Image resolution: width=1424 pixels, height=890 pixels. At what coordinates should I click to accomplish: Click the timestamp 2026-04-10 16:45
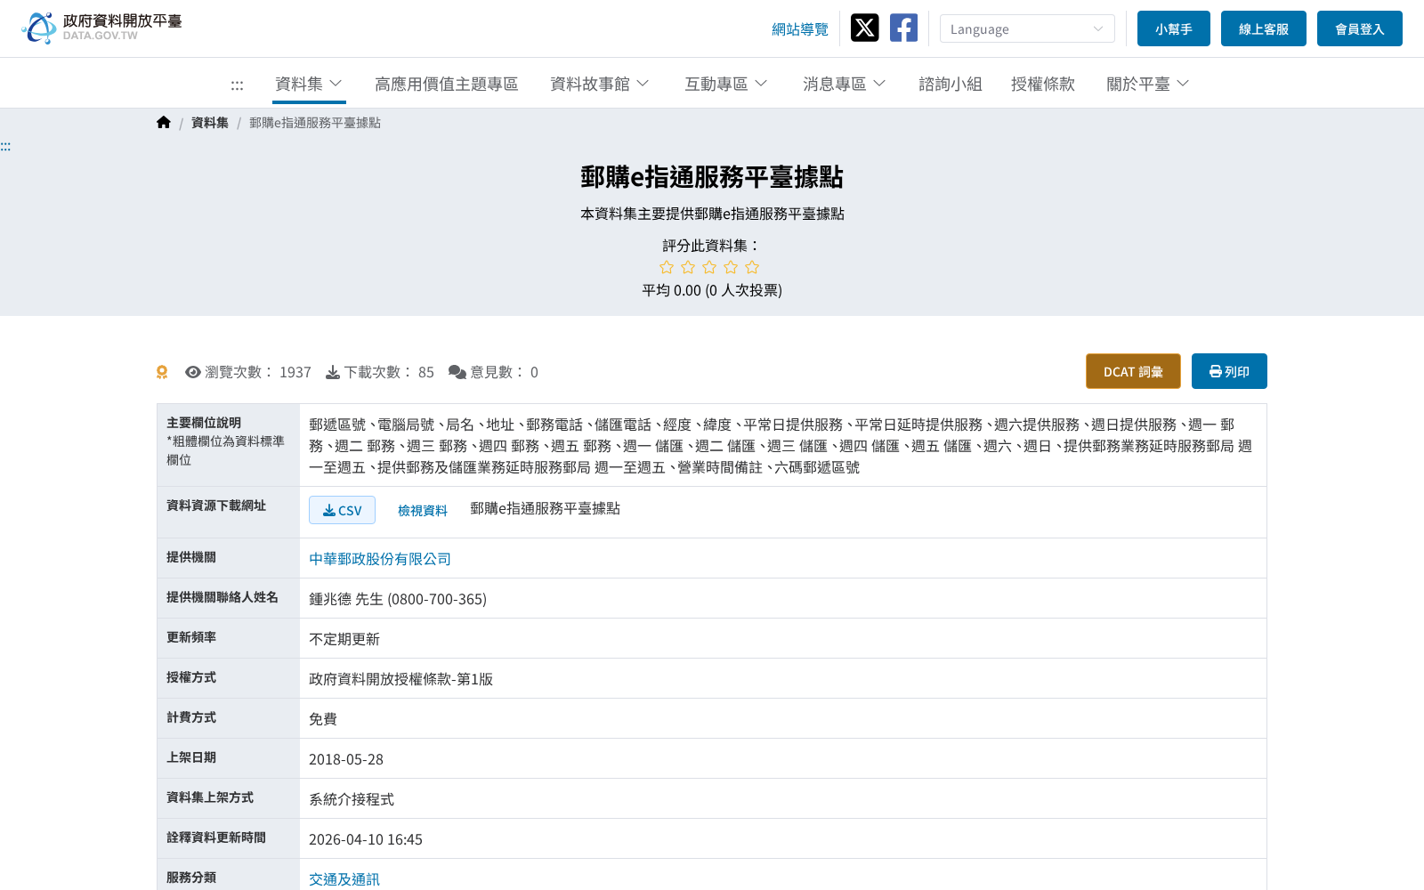[366, 839]
